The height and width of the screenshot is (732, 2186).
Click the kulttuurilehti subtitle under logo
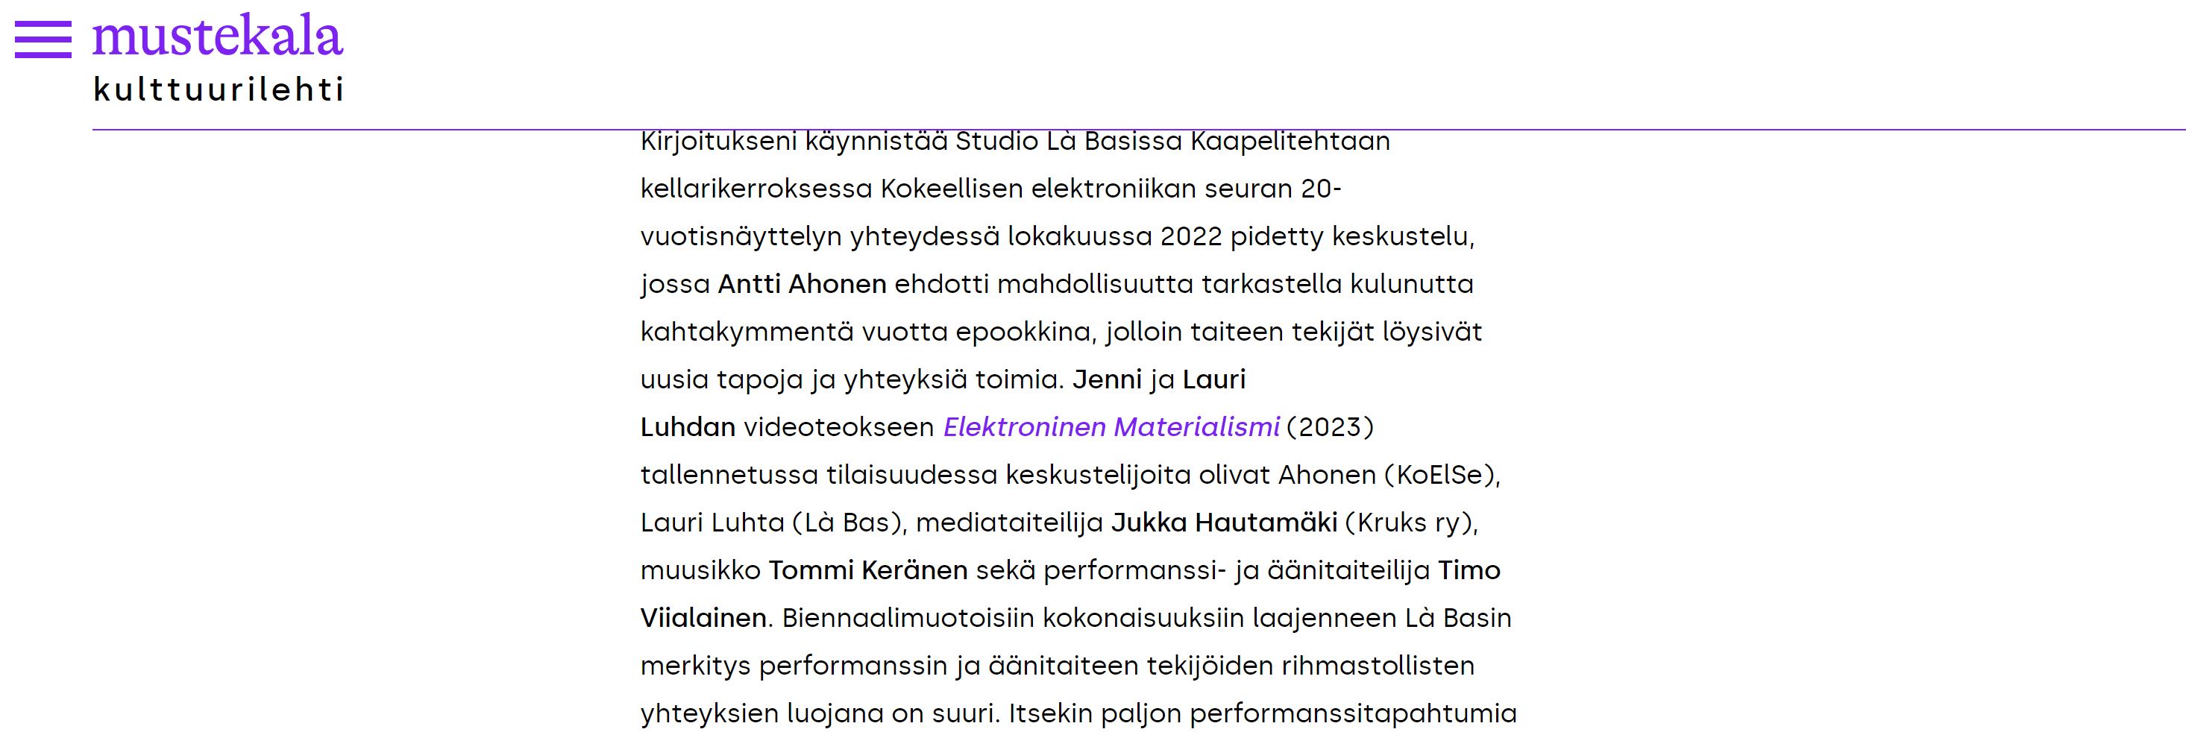(x=218, y=89)
